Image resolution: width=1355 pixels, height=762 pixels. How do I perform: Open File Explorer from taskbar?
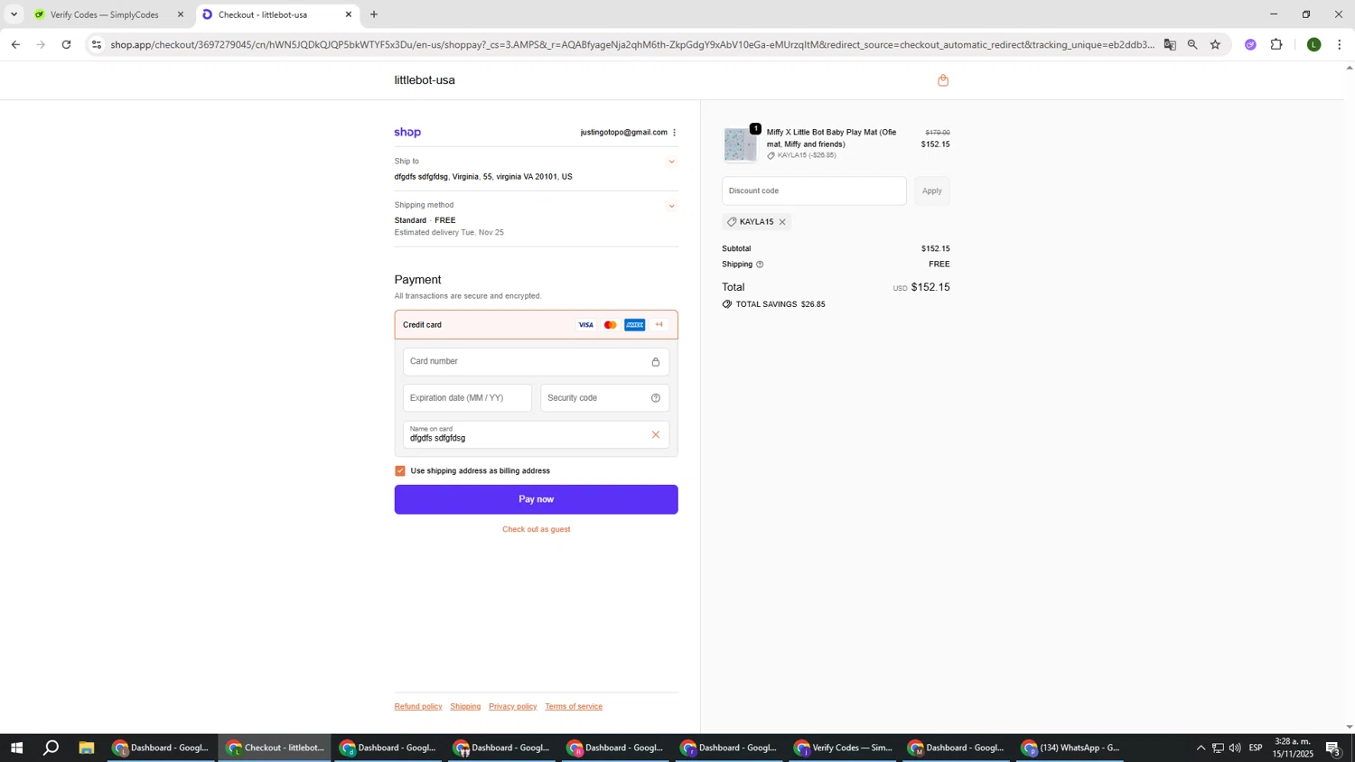87,748
